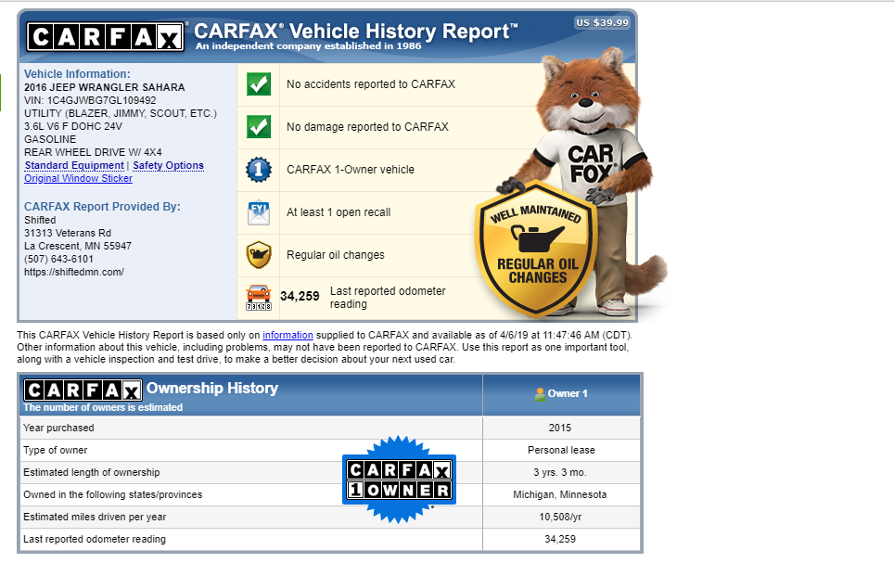The width and height of the screenshot is (894, 563).
Task: Click the 'REAR WHEEL DRIVE W/ 4X4' text
Action: pyautogui.click(x=93, y=153)
